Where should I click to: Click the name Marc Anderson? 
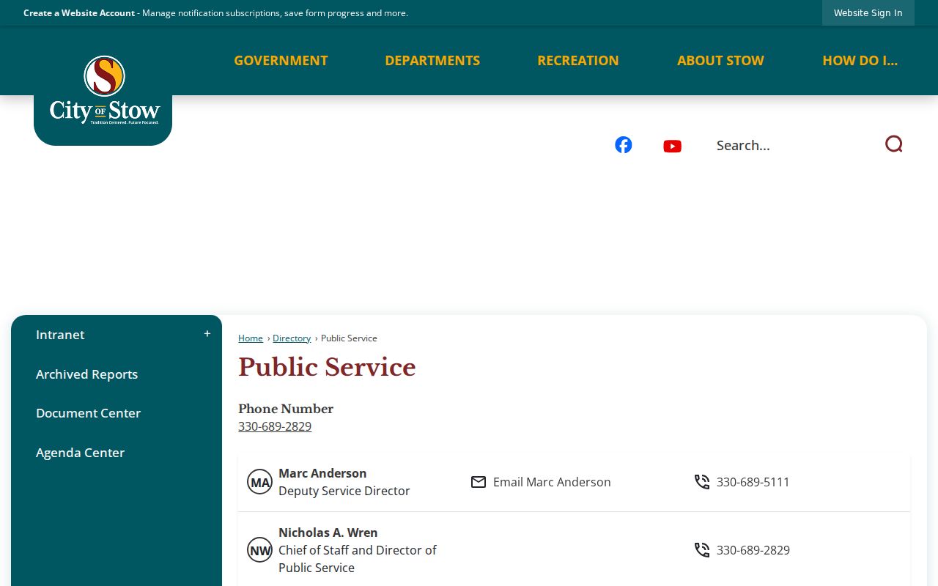coord(322,473)
